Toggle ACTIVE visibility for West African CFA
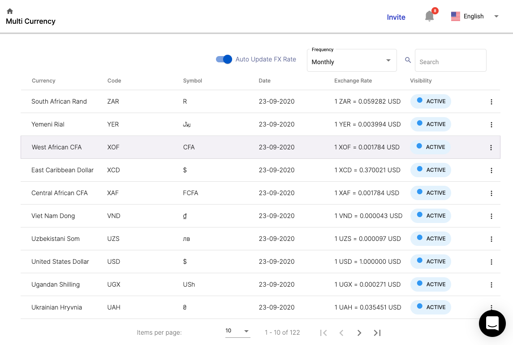513x345 pixels. [430, 147]
